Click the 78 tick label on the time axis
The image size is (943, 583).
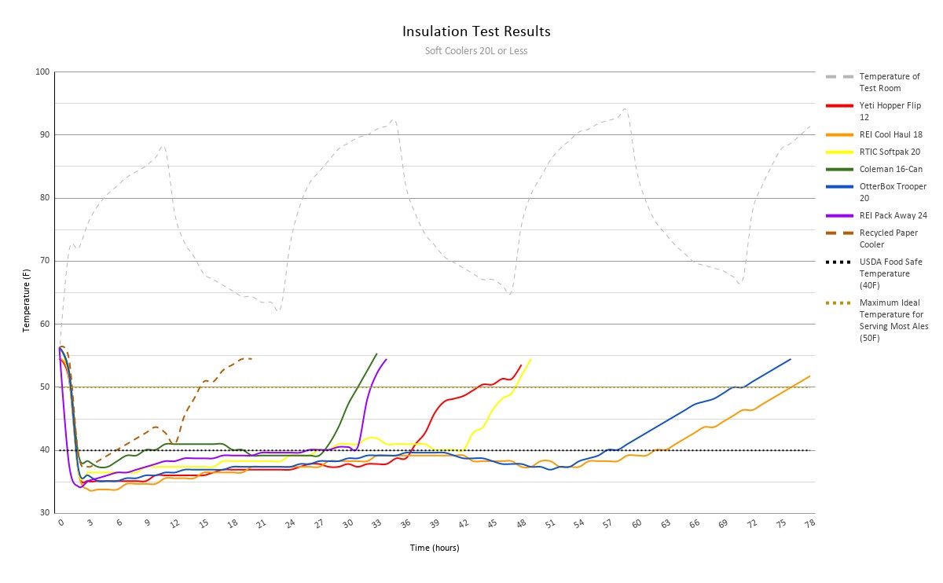(x=809, y=523)
